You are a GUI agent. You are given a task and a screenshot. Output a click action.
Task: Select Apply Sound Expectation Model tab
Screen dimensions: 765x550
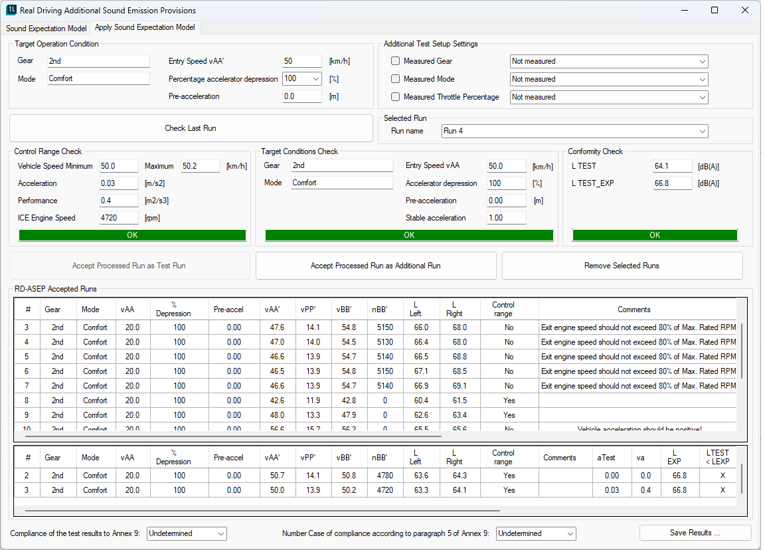(145, 28)
